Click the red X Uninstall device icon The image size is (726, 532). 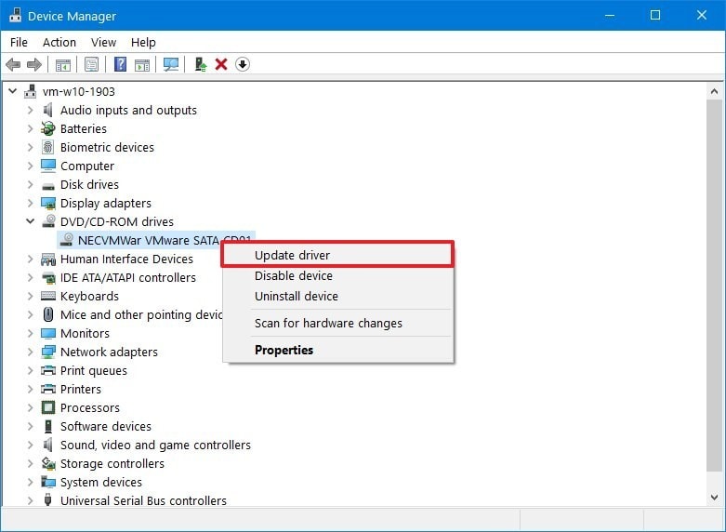(221, 64)
